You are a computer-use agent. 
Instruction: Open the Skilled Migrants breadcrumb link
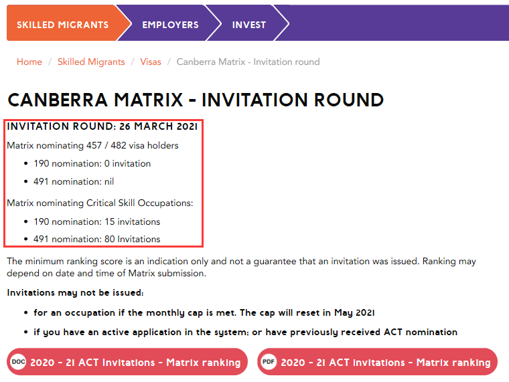pos(91,62)
